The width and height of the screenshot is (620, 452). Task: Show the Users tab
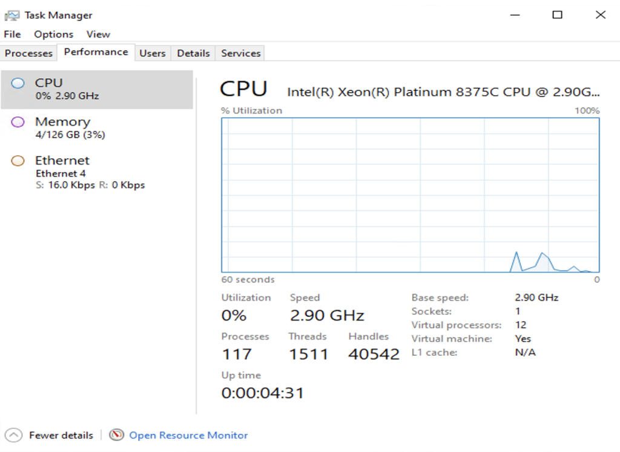point(153,53)
